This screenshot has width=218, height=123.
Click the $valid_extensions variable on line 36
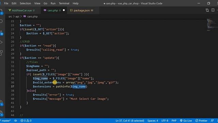coord(47,82)
